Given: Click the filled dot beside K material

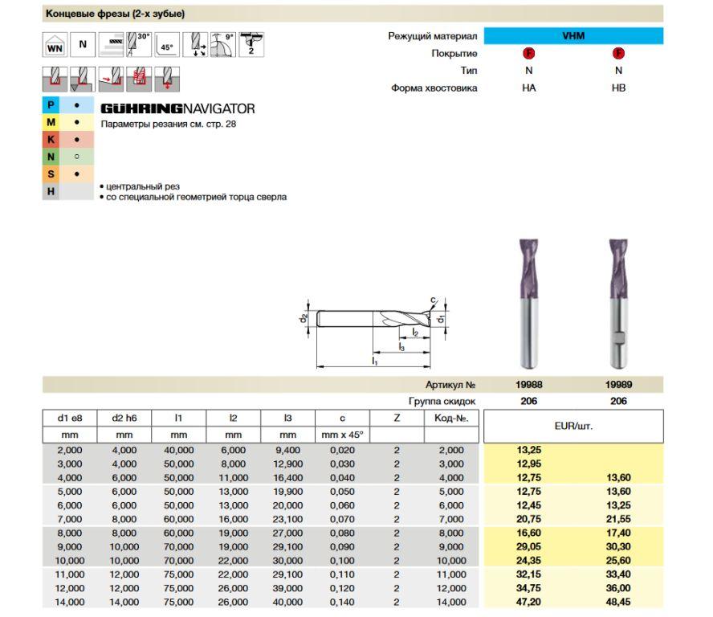Looking at the screenshot, I should tap(76, 140).
